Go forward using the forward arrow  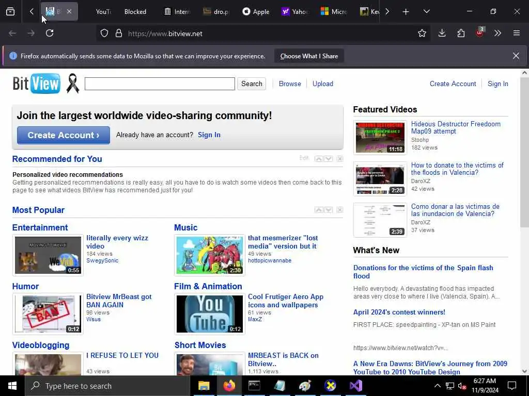point(31,34)
